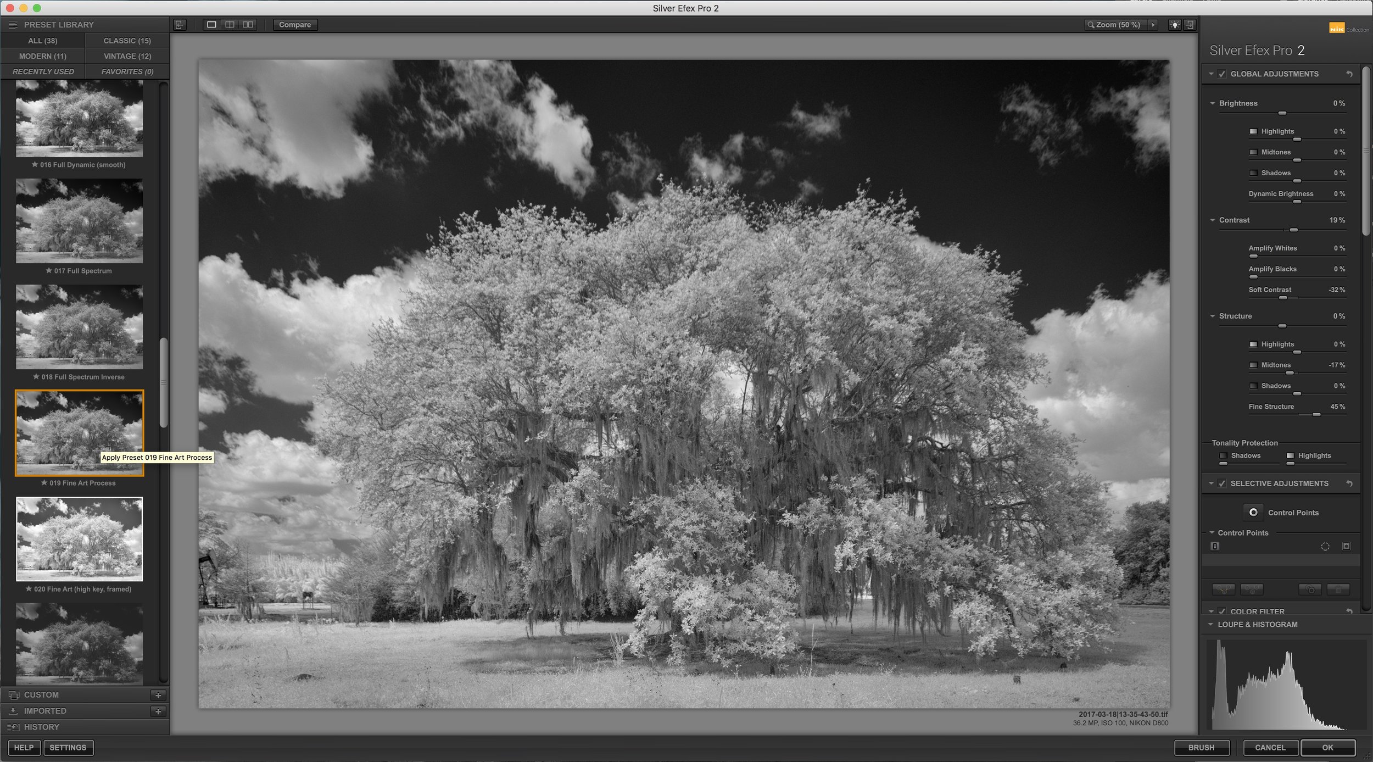Add a new custom preset
Image resolution: width=1373 pixels, height=762 pixels.
(158, 695)
